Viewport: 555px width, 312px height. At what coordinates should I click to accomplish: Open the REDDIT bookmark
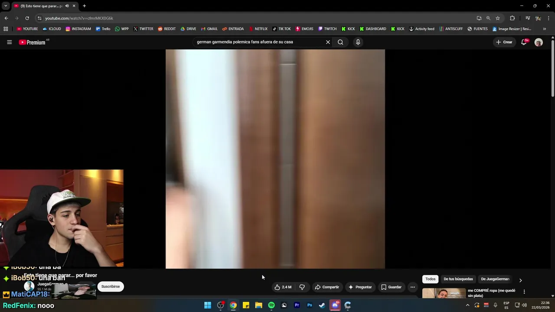[166, 29]
